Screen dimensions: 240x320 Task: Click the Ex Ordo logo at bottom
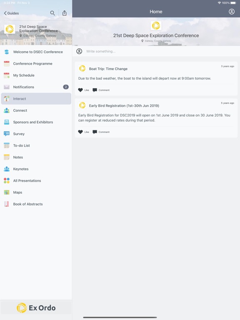click(36, 308)
